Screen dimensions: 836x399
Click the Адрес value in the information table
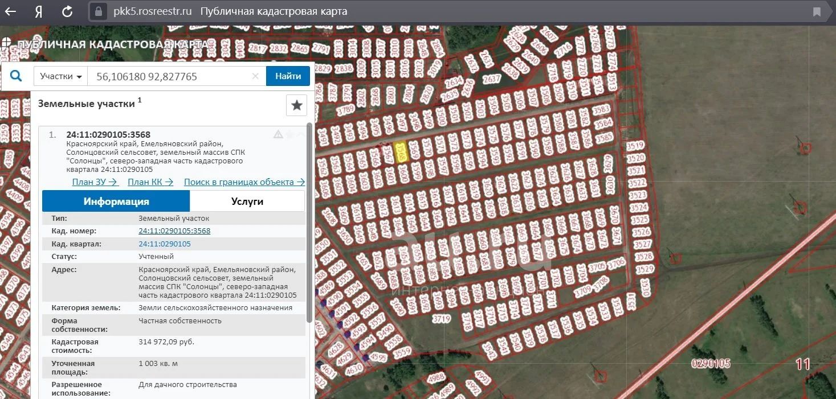pyautogui.click(x=218, y=282)
